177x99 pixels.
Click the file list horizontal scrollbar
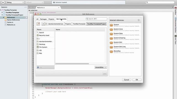72,64
